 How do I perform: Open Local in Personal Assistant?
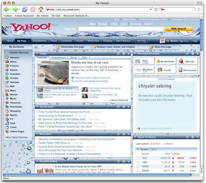pos(166,70)
